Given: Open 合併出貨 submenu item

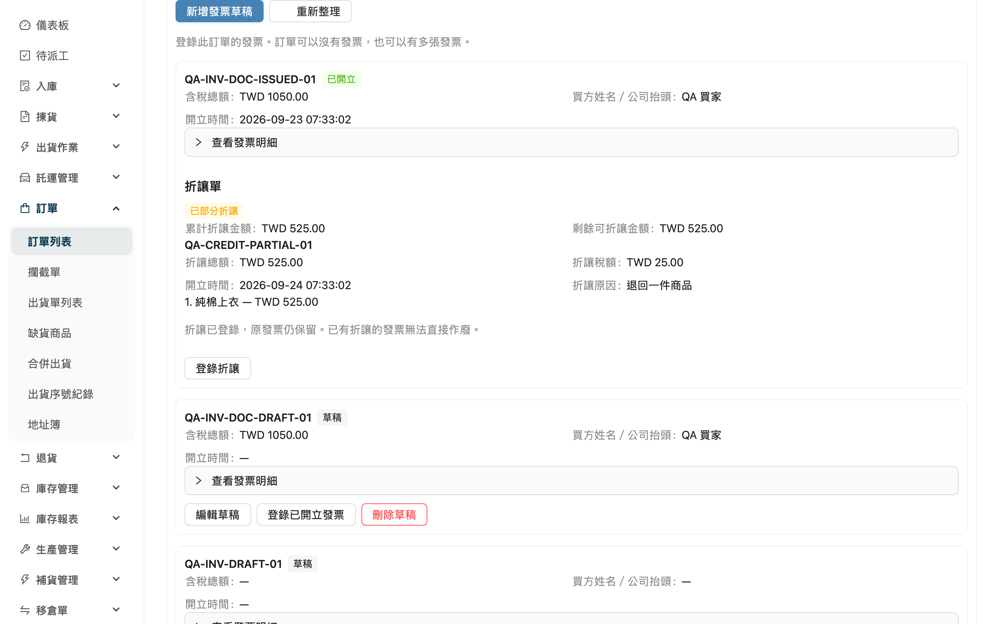Looking at the screenshot, I should (72, 364).
